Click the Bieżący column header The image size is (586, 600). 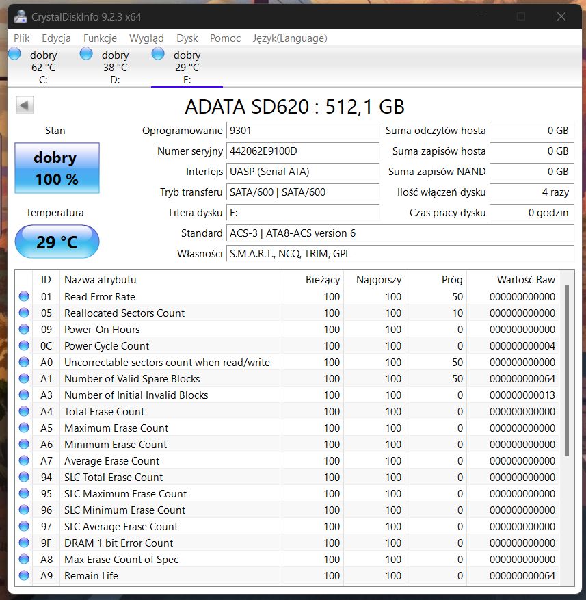313,280
